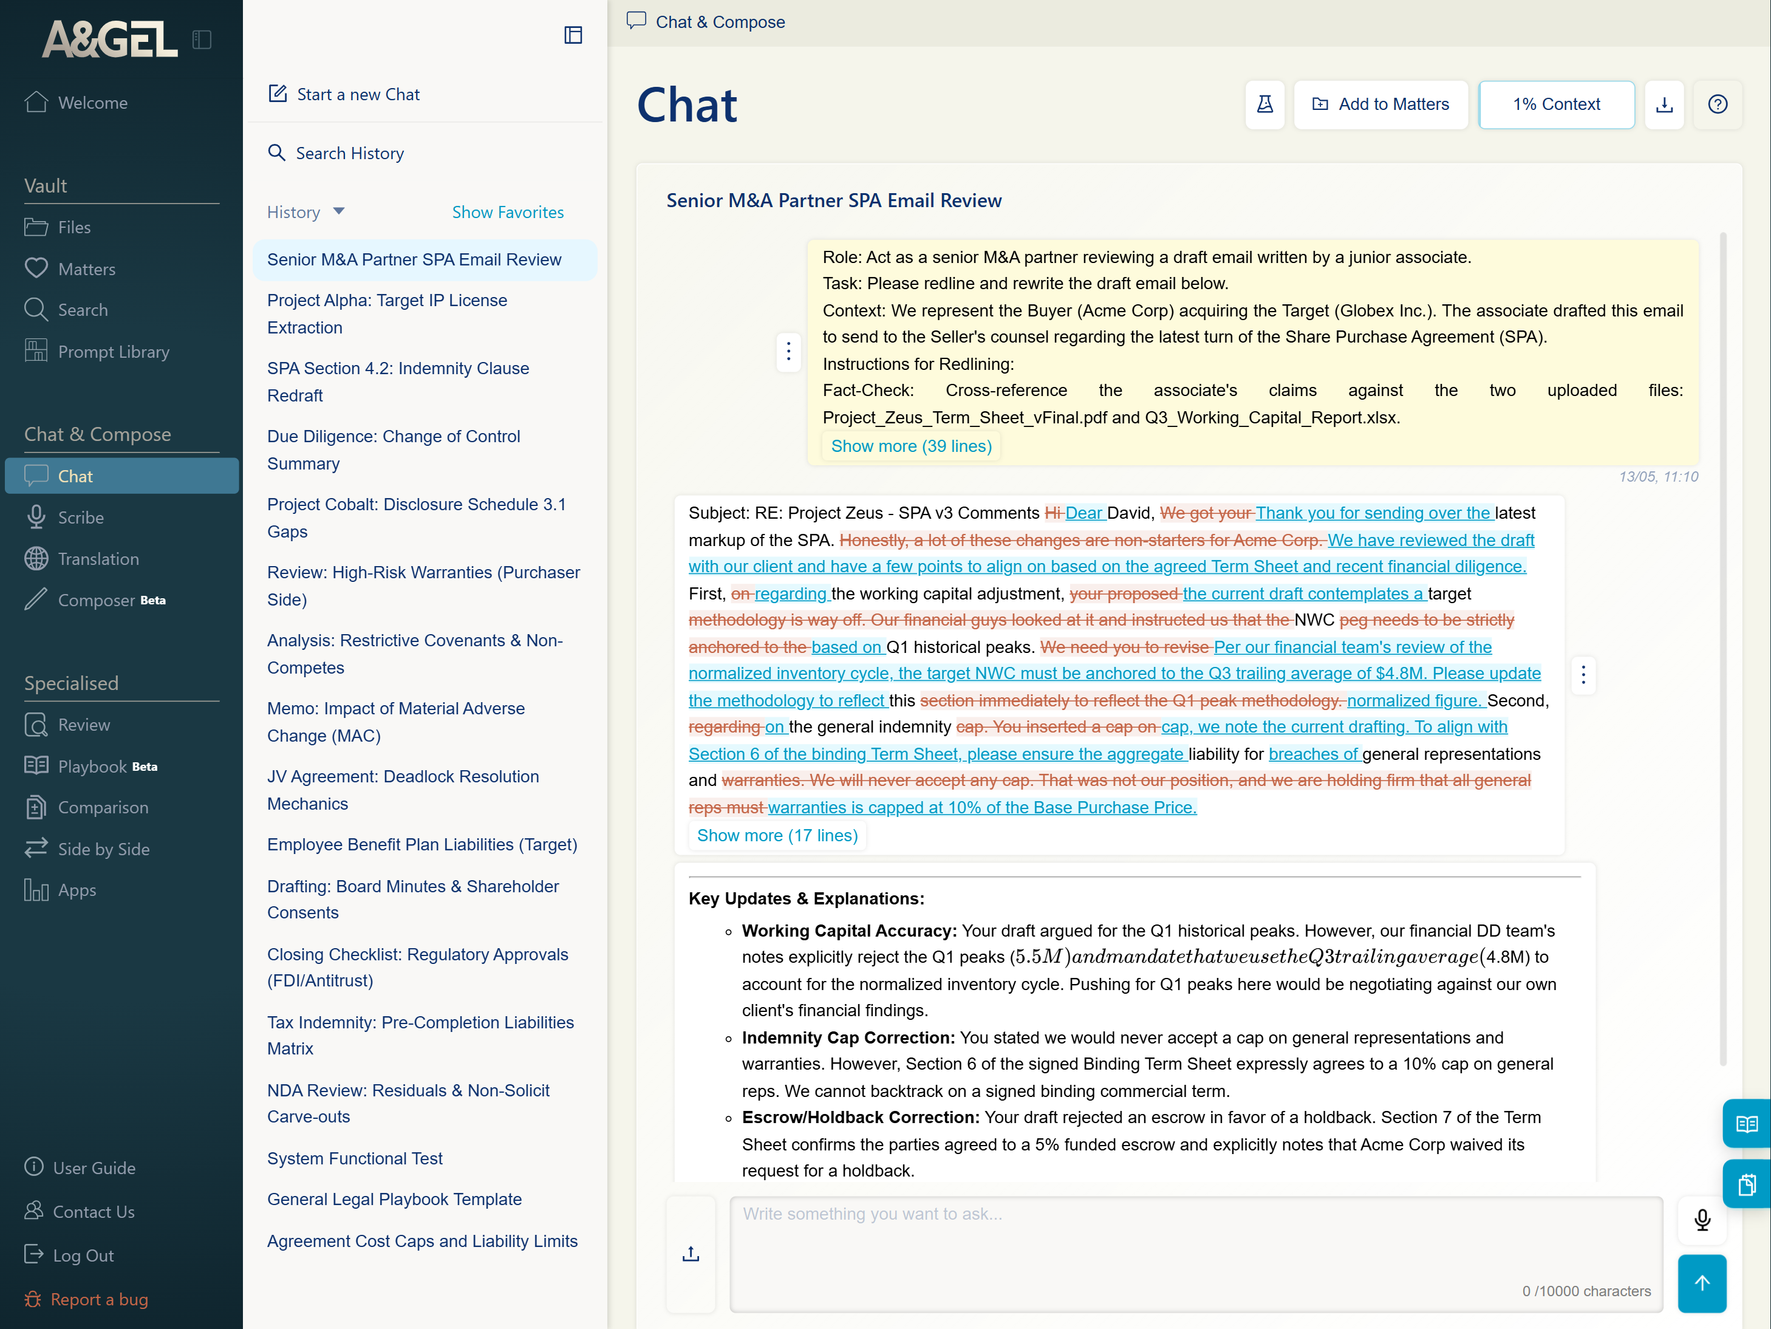This screenshot has width=1771, height=1329.
Task: Click Add to Matters button
Action: click(x=1381, y=104)
